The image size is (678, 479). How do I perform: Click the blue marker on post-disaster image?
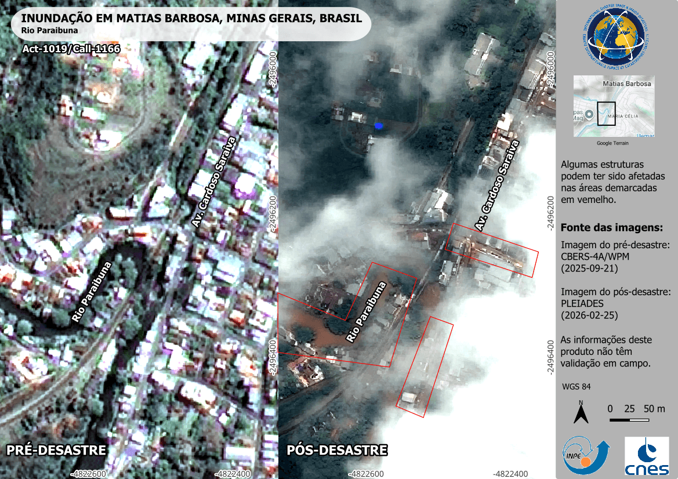point(378,125)
